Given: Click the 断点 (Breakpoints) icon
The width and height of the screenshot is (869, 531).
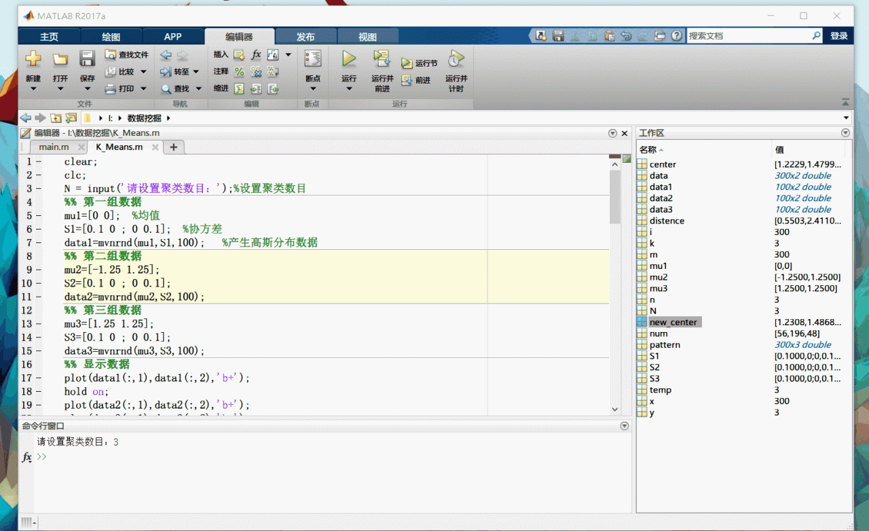Looking at the screenshot, I should point(312,59).
